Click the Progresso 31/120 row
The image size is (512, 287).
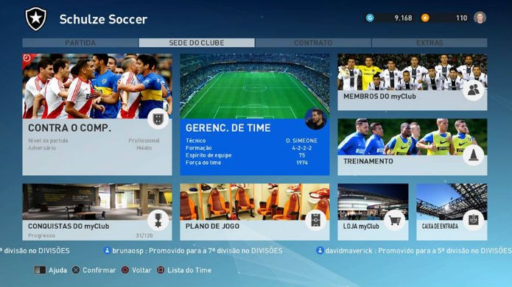90,235
